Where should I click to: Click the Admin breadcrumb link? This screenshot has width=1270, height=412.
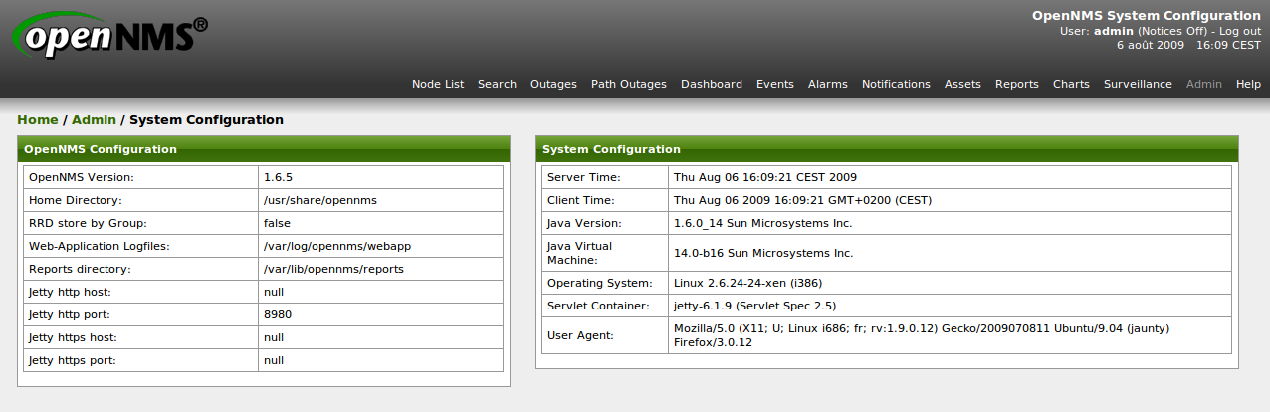tap(94, 120)
